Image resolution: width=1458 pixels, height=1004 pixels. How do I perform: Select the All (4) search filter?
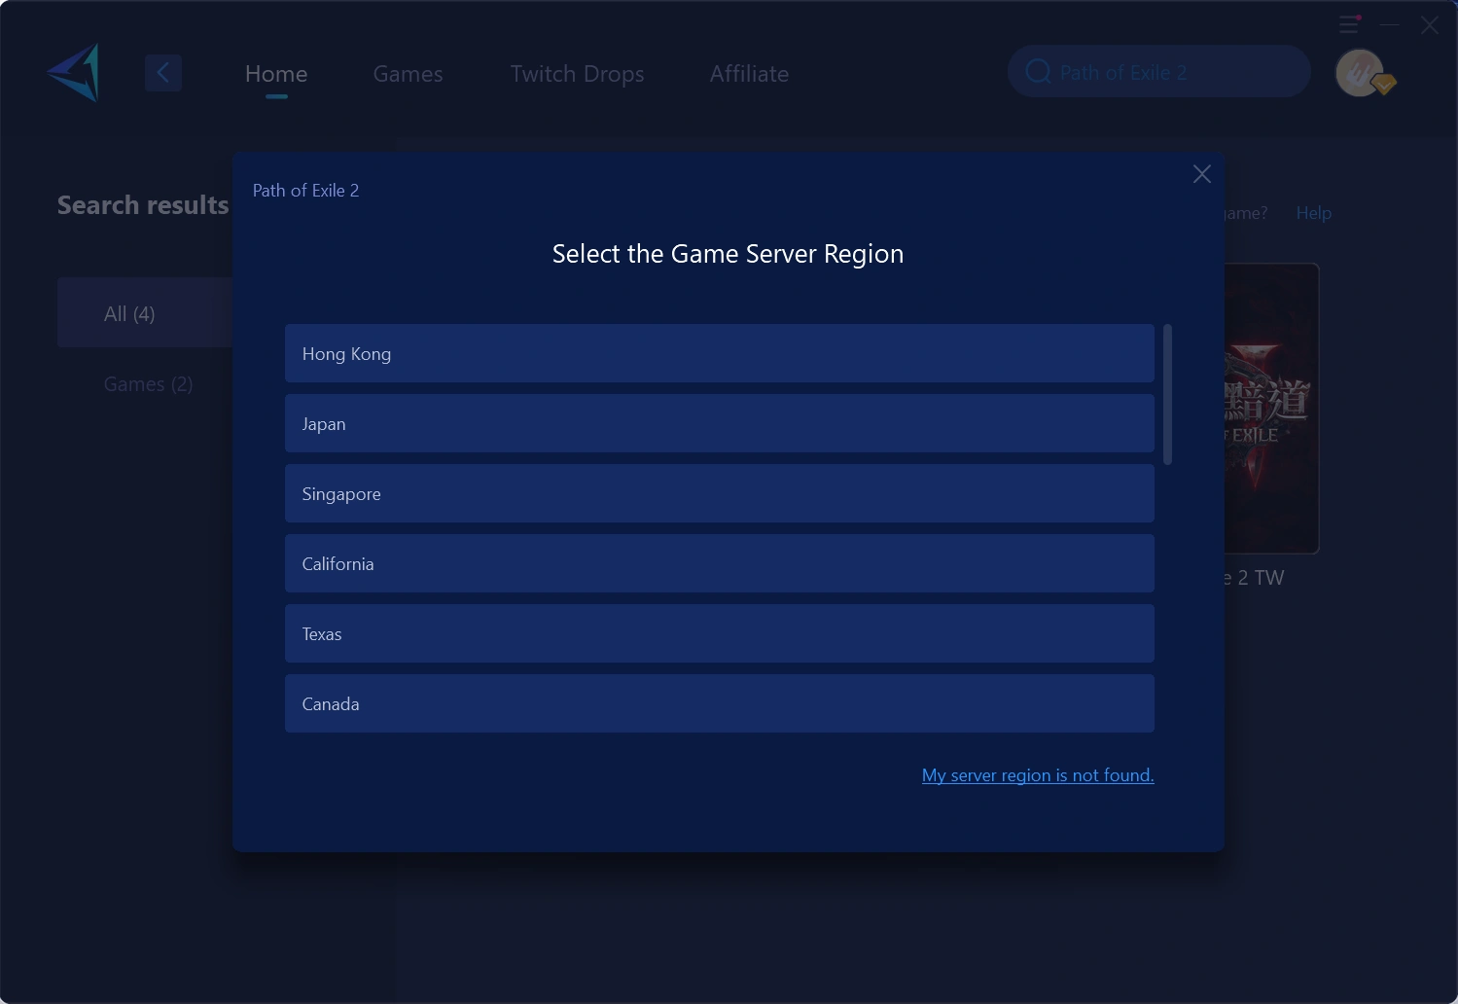[x=128, y=312]
